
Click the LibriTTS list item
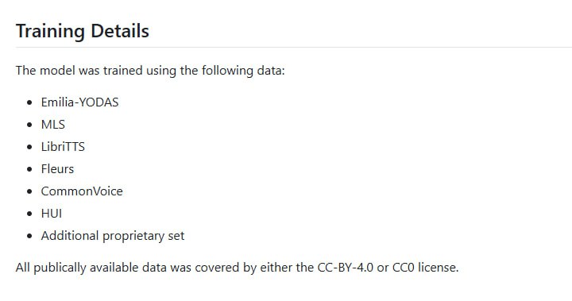(x=63, y=147)
